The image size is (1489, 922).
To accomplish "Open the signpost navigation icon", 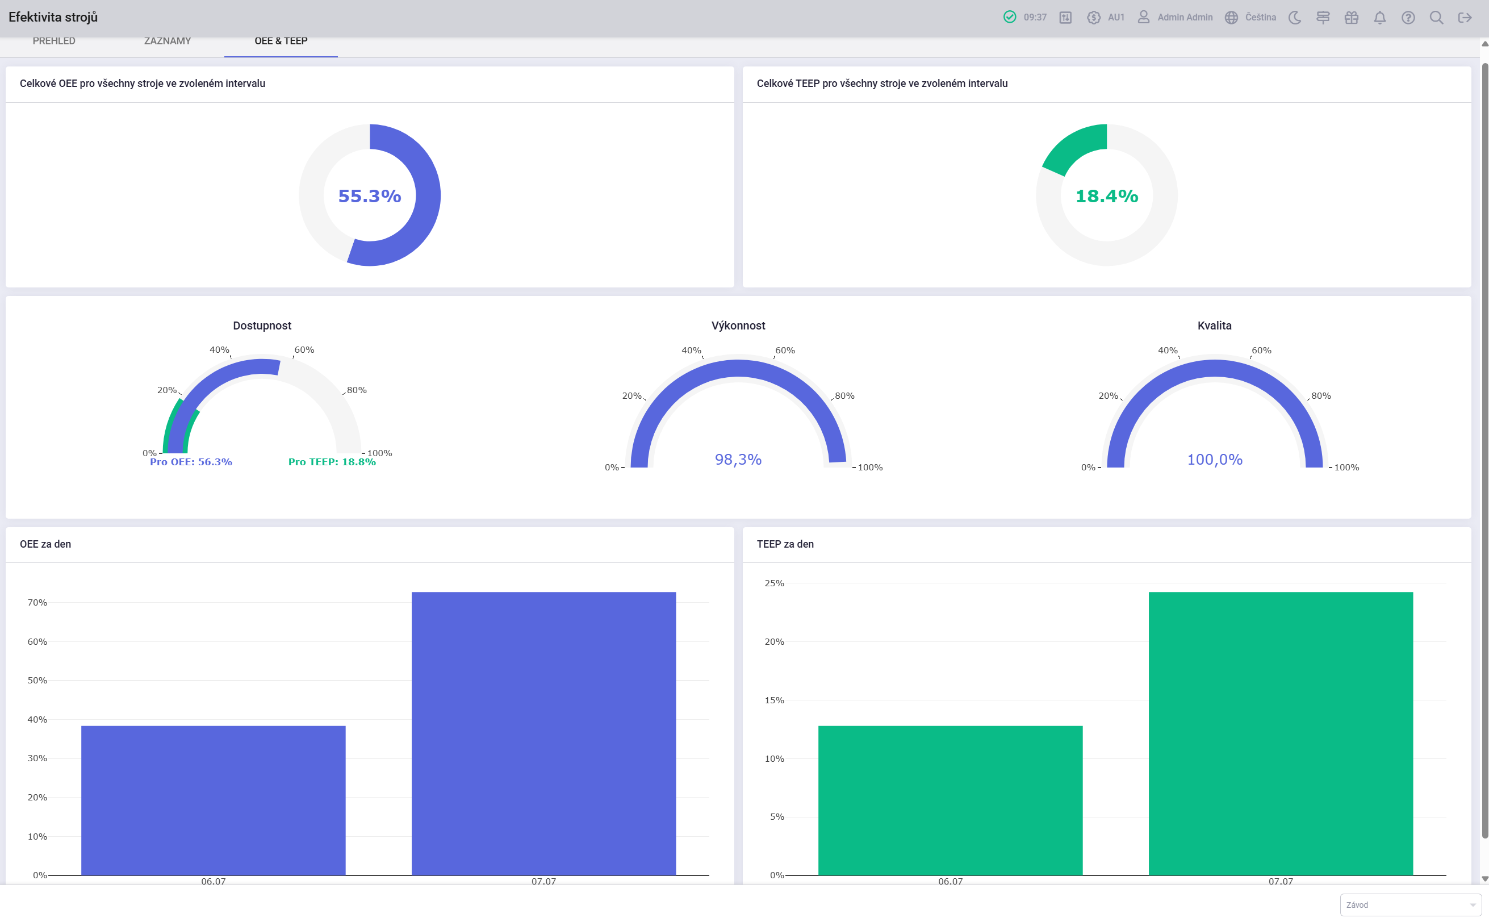I will click(x=1323, y=17).
